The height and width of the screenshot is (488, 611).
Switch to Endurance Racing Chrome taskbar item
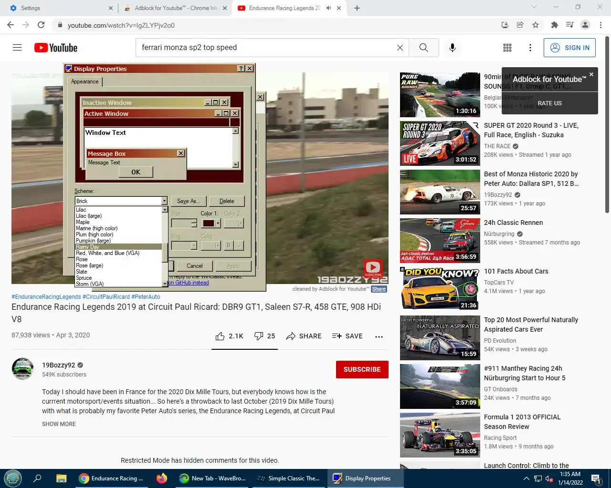(112, 478)
